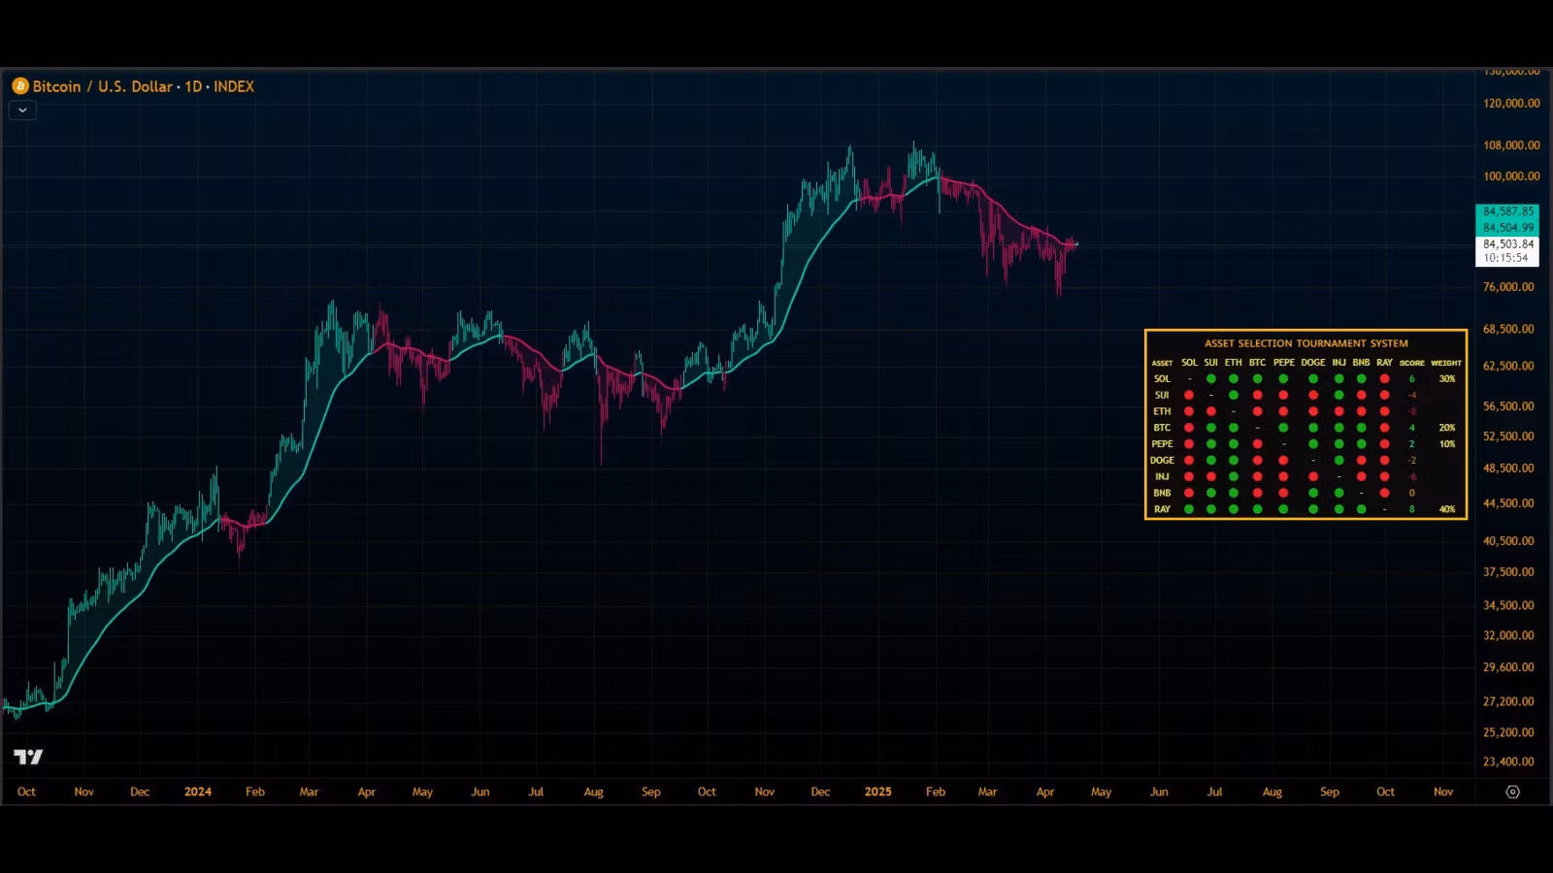
Task: Select the DOGE column header in the table
Action: point(1312,363)
